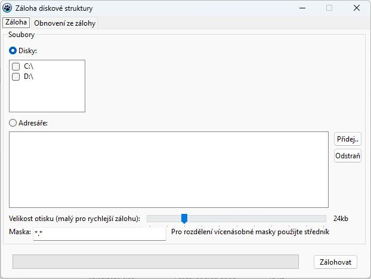This screenshot has width=371, height=279.
Task: Click the Přidej.. button
Action: tap(348, 139)
